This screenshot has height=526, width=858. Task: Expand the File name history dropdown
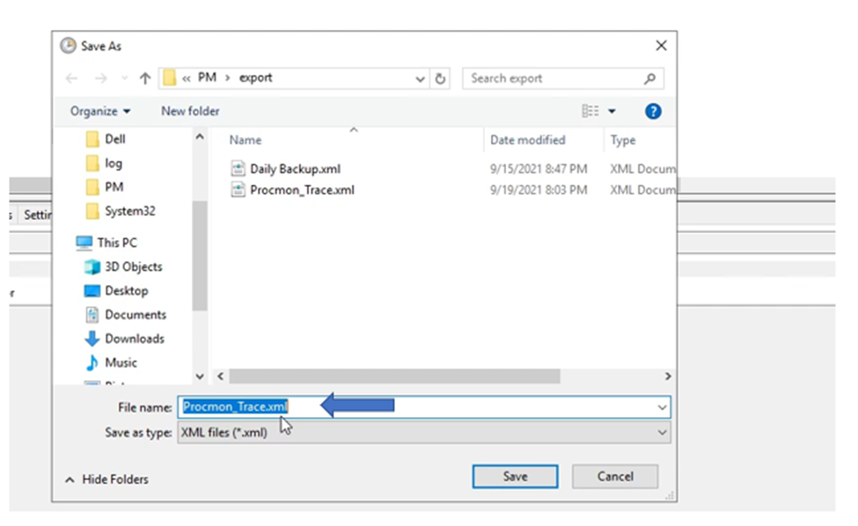[662, 406]
